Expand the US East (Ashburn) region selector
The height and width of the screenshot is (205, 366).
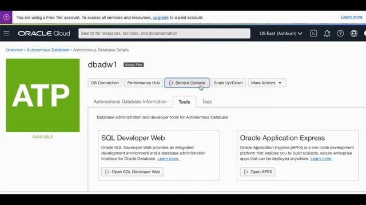pyautogui.click(x=281, y=34)
